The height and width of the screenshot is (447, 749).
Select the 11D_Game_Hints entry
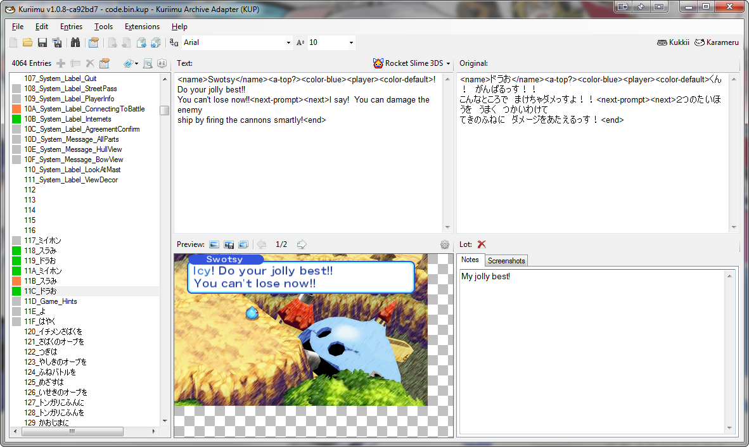50,301
